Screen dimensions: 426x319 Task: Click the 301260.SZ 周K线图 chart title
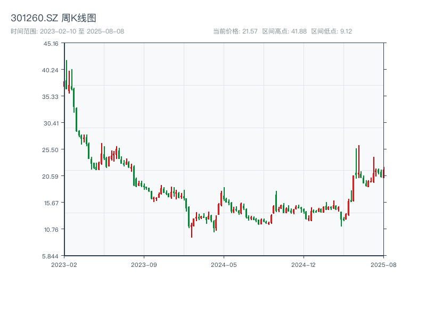point(53,19)
